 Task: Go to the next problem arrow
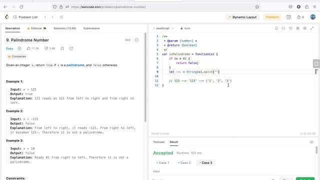52,17
